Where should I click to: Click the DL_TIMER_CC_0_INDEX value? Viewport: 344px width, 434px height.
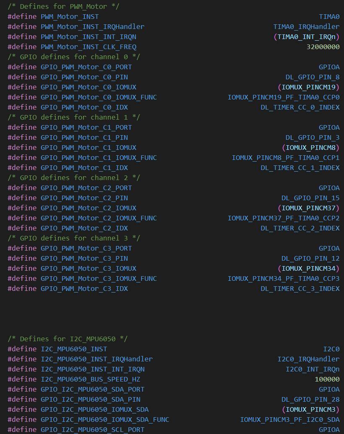coord(300,107)
